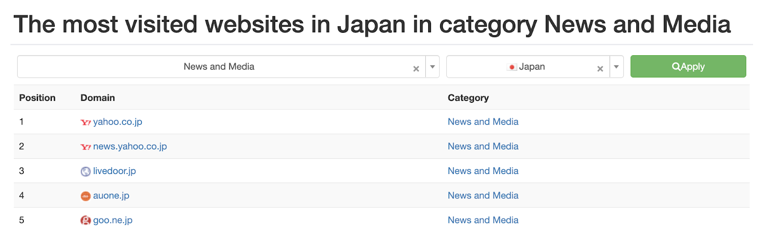
Task: Expand the category dropdown arrow
Action: pyautogui.click(x=432, y=67)
